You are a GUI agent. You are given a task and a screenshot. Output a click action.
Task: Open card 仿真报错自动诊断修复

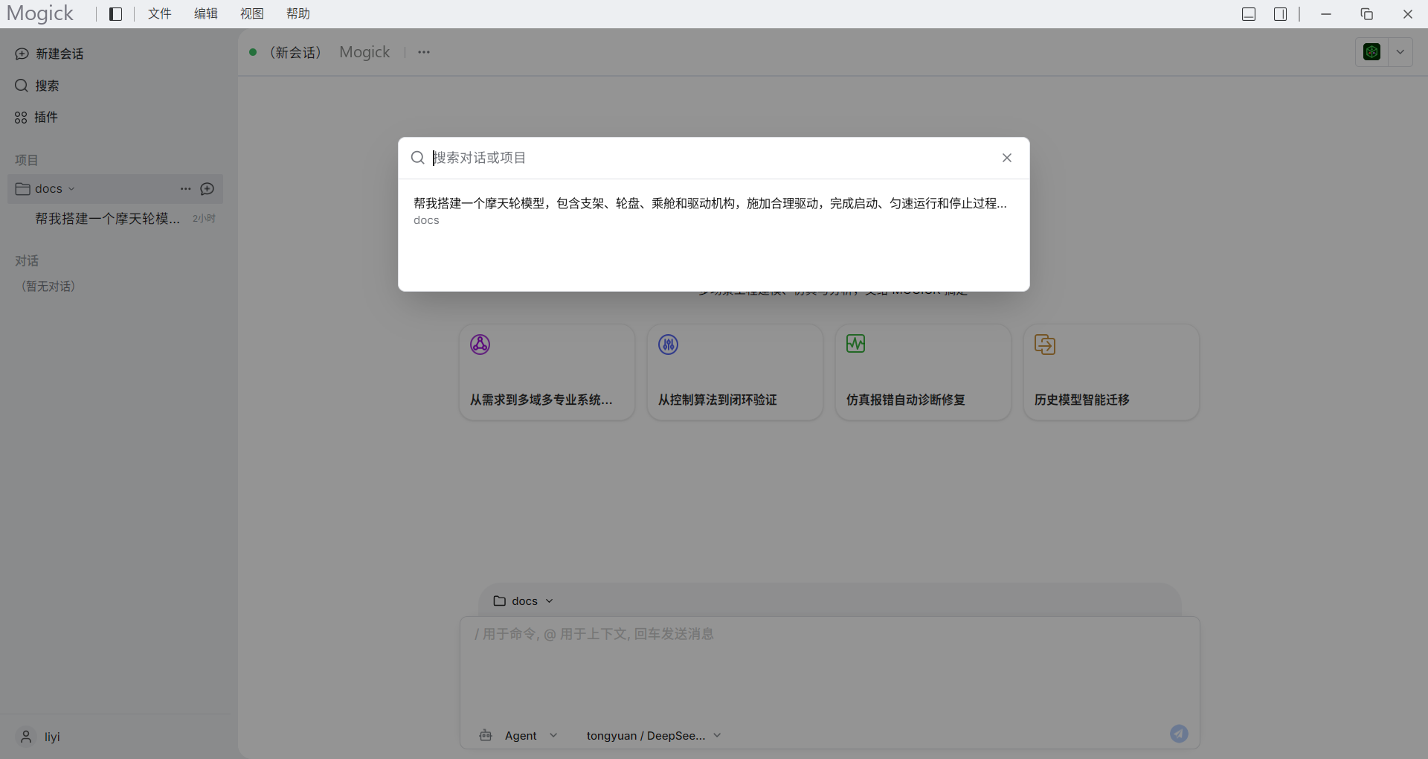(923, 372)
